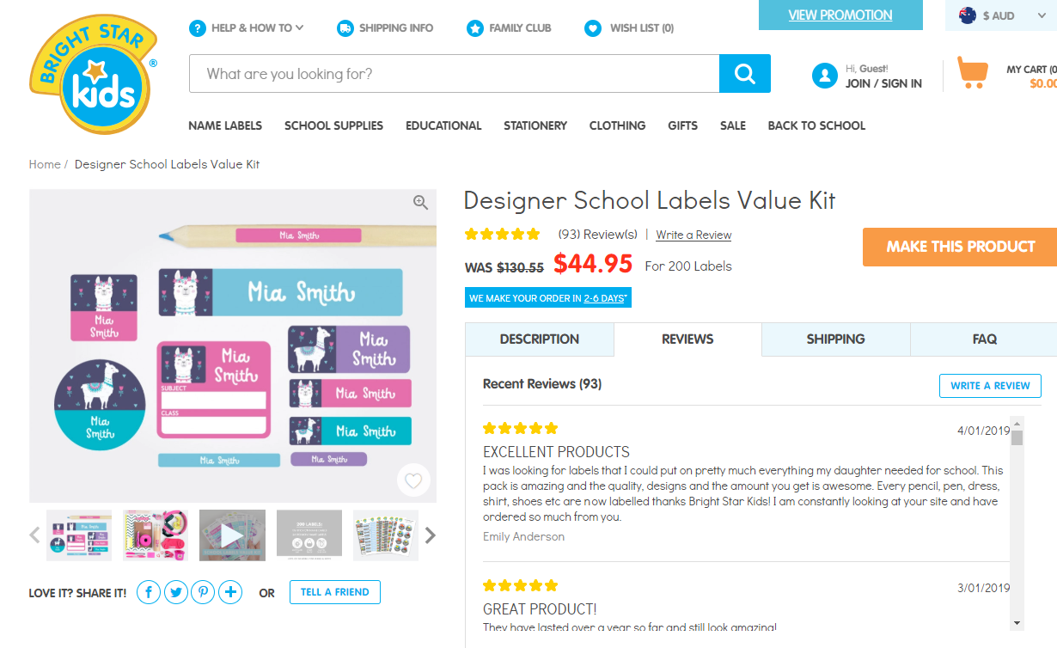Image resolution: width=1057 pixels, height=648 pixels.
Task: Click the Wish List heart icon
Action: click(593, 28)
